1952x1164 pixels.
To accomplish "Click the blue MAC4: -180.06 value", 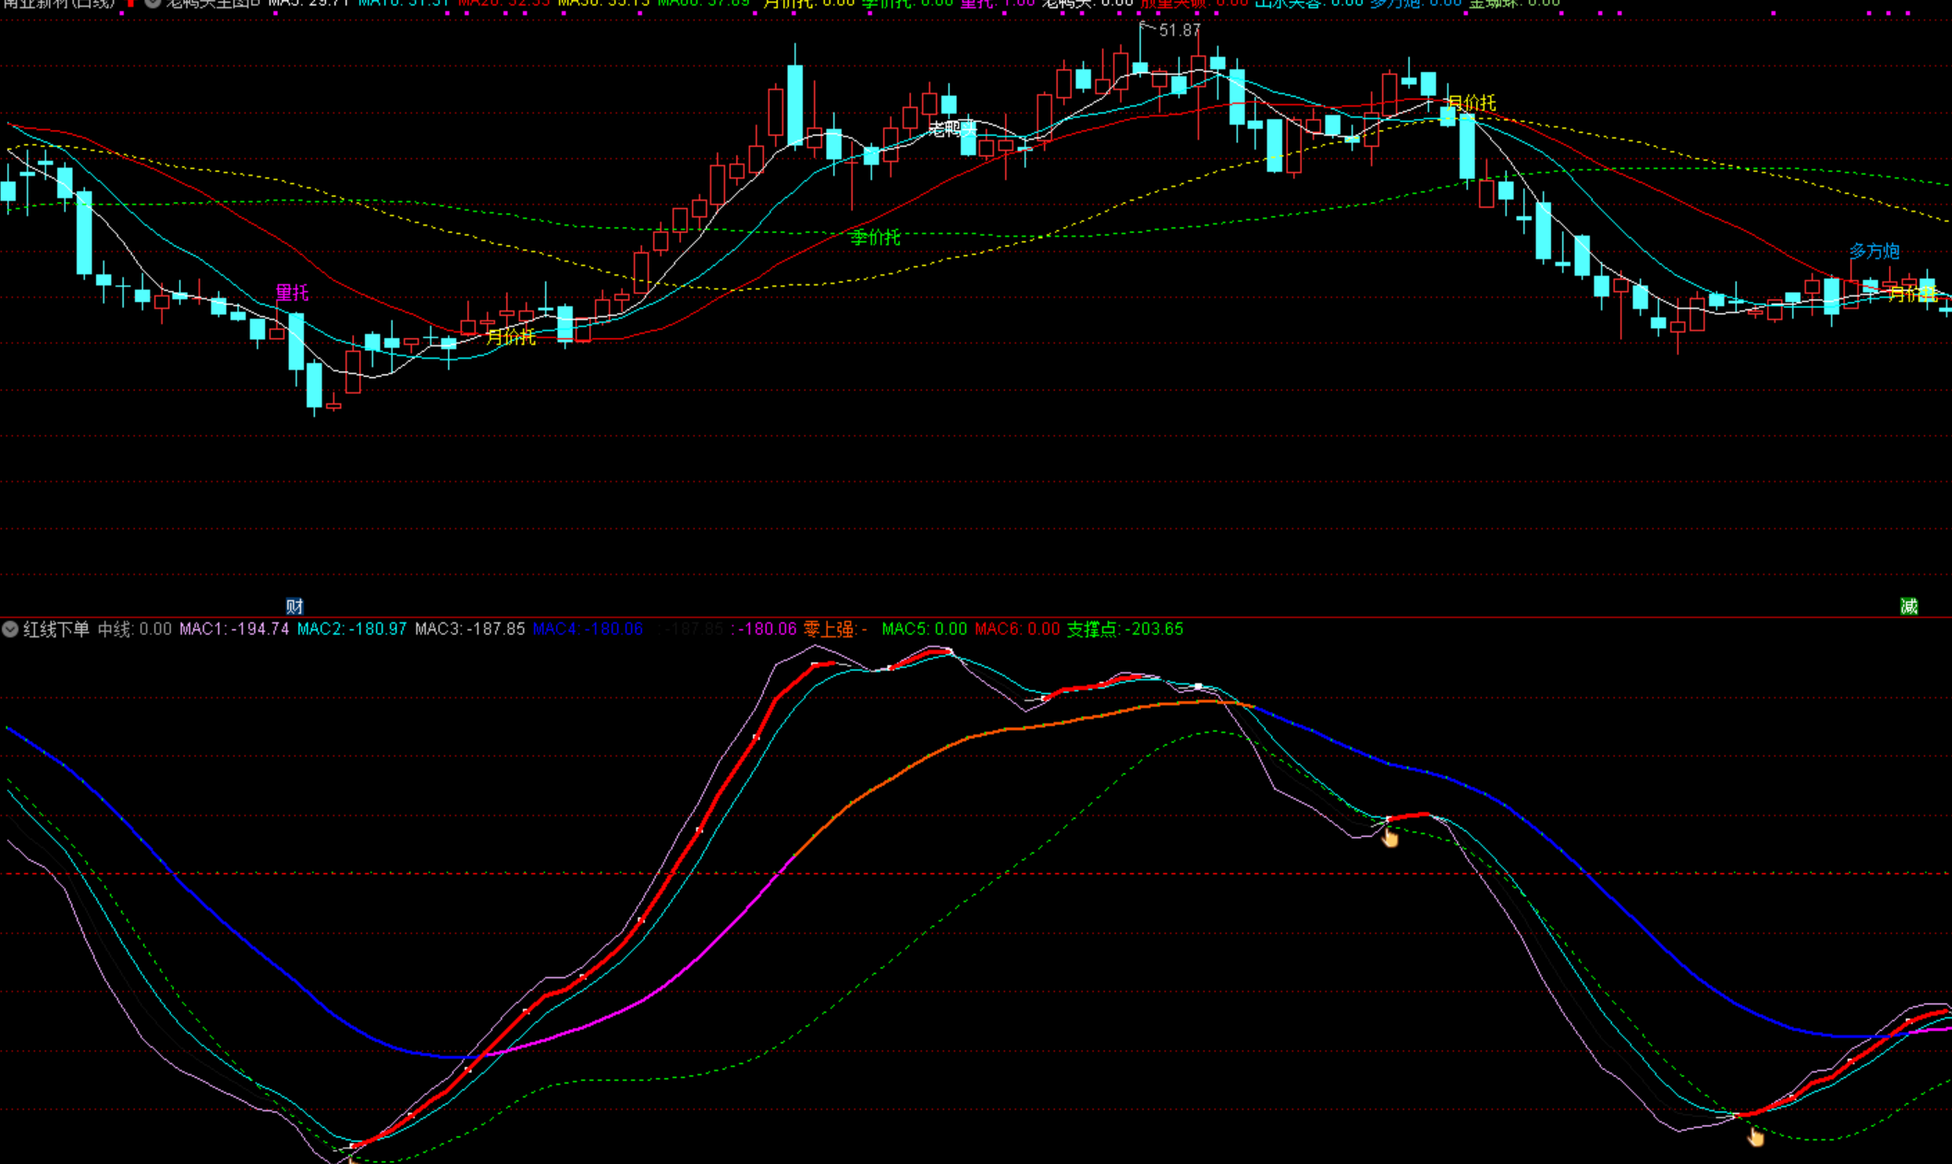I will pyautogui.click(x=588, y=629).
